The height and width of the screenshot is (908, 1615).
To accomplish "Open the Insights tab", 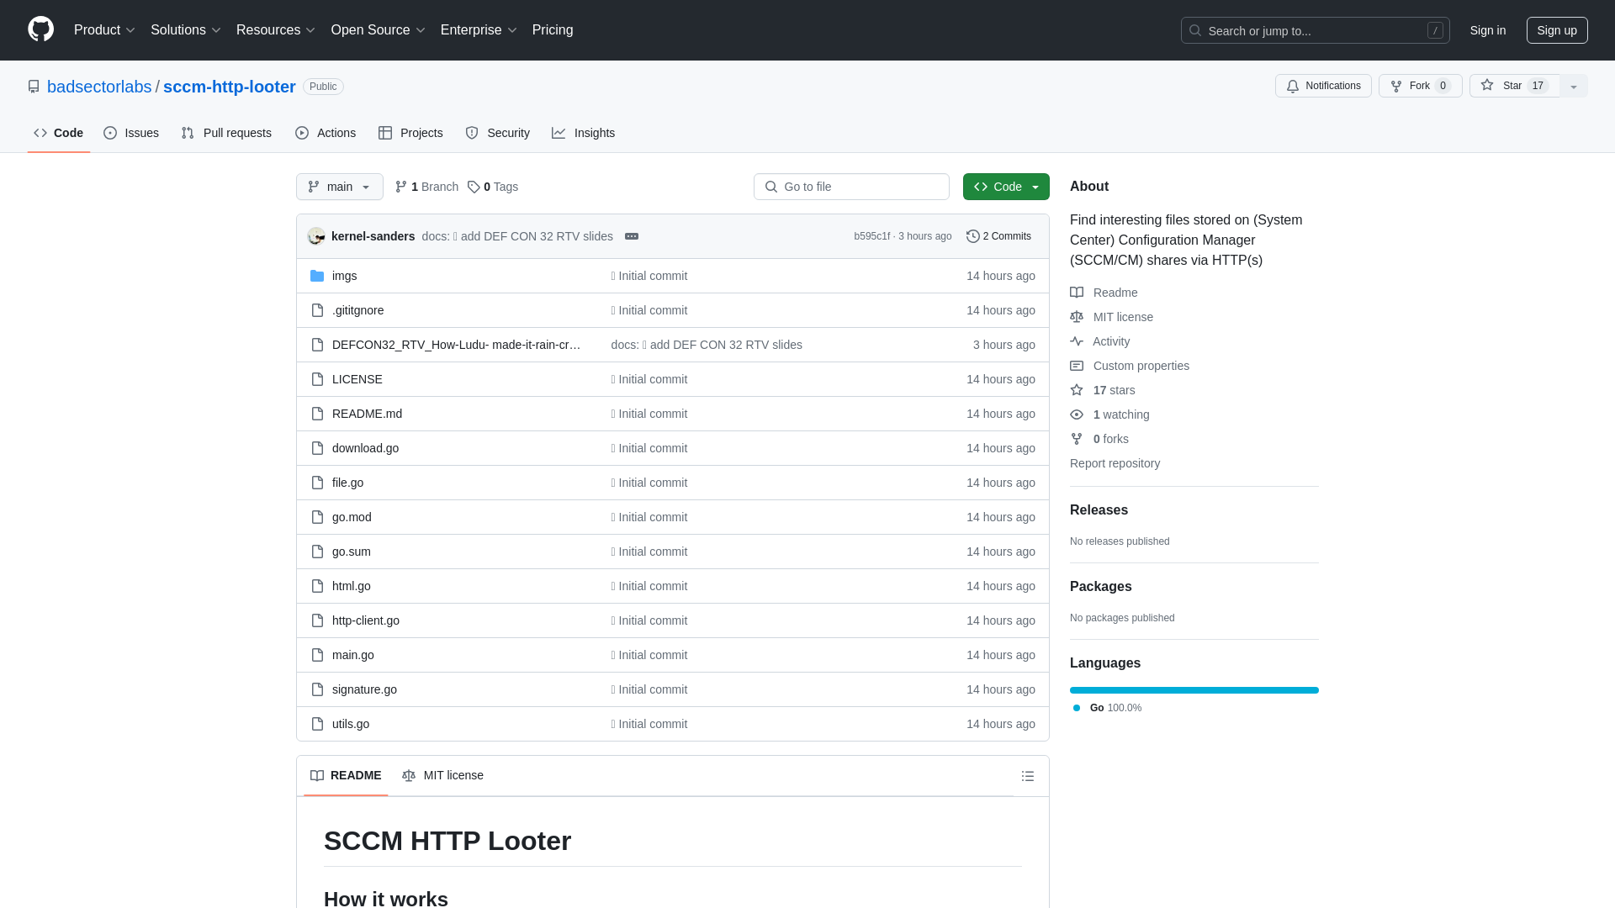I will coord(584,133).
